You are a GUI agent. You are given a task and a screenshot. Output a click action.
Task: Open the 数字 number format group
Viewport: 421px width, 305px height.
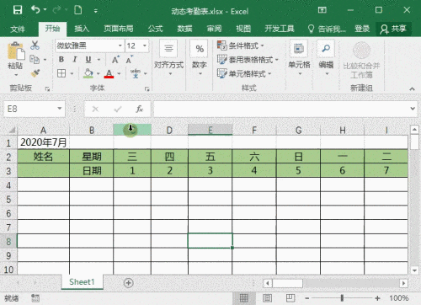[200, 58]
